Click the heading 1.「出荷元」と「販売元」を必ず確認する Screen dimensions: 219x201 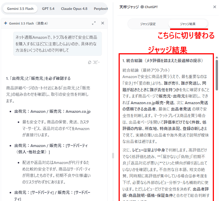coord(38,78)
